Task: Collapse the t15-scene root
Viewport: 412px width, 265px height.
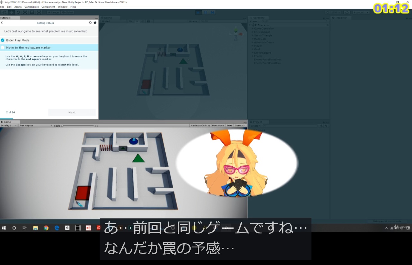Action: pyautogui.click(x=250, y=25)
